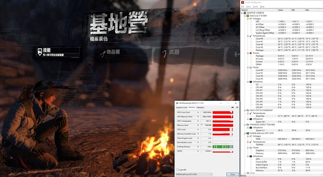Open the Memory Used sensor dropdown

point(198,125)
